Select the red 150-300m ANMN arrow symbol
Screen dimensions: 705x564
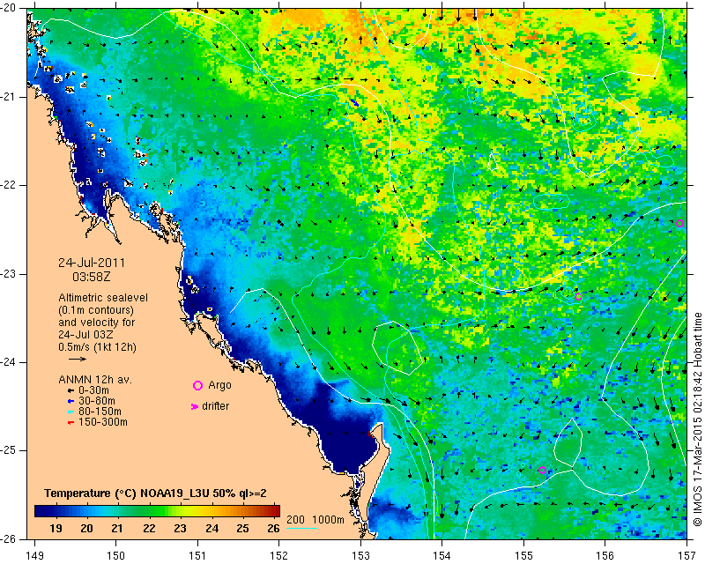[x=70, y=423]
